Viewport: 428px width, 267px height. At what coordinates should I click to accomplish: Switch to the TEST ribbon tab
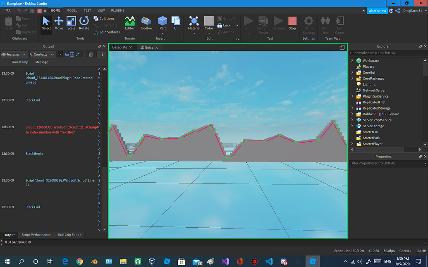pos(87,10)
